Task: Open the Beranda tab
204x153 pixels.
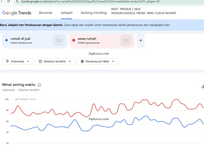Action: pos(46,13)
